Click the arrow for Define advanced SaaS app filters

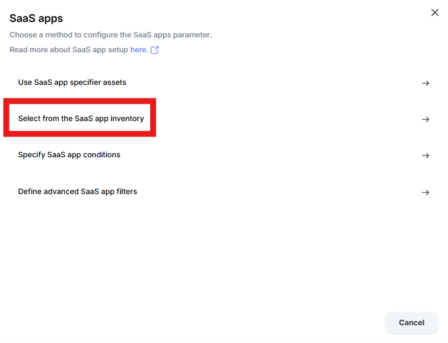coord(425,192)
